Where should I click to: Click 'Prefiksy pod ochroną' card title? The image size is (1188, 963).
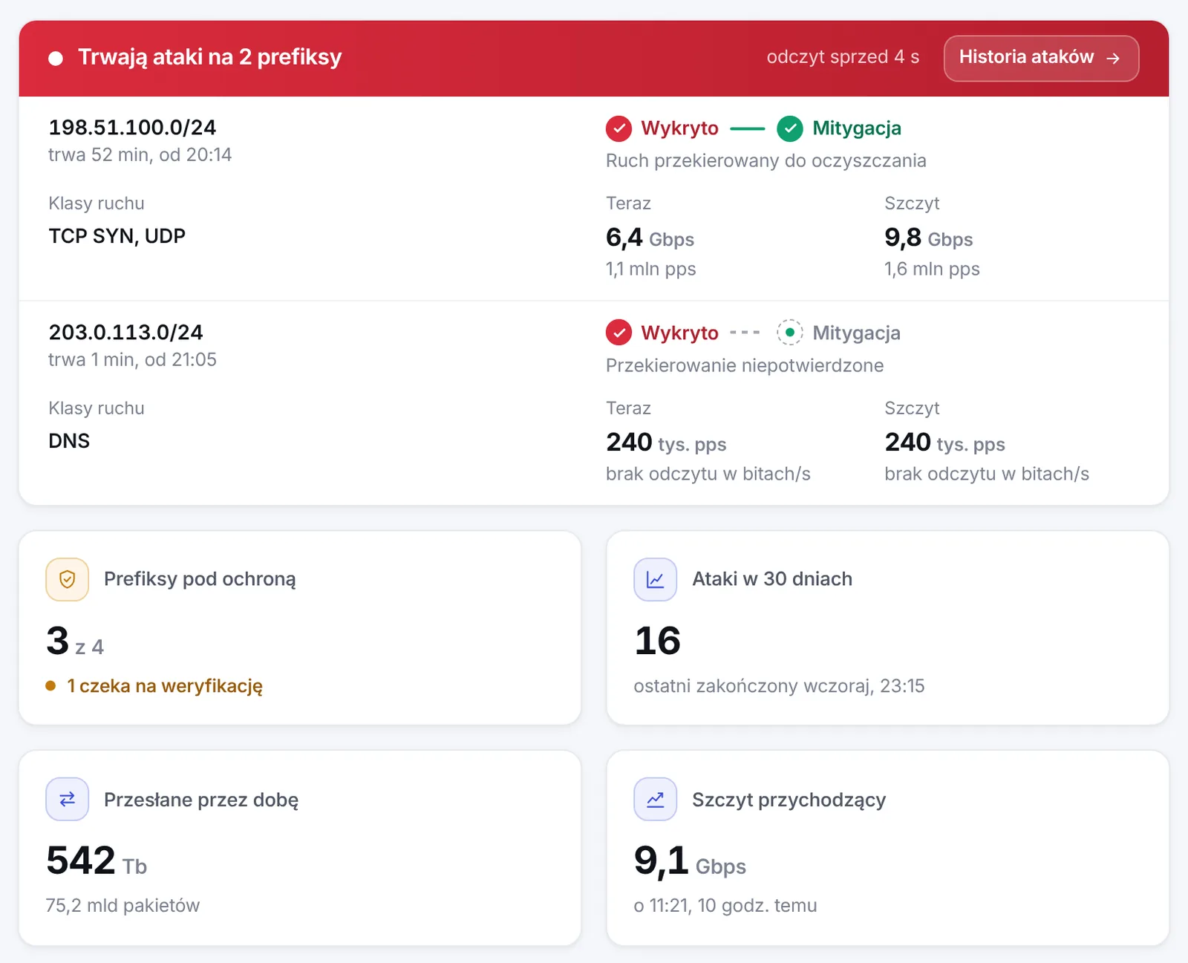click(x=200, y=579)
